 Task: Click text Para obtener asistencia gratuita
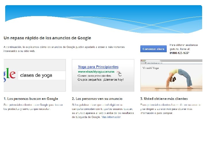pyautogui.click(x=183, y=47)
